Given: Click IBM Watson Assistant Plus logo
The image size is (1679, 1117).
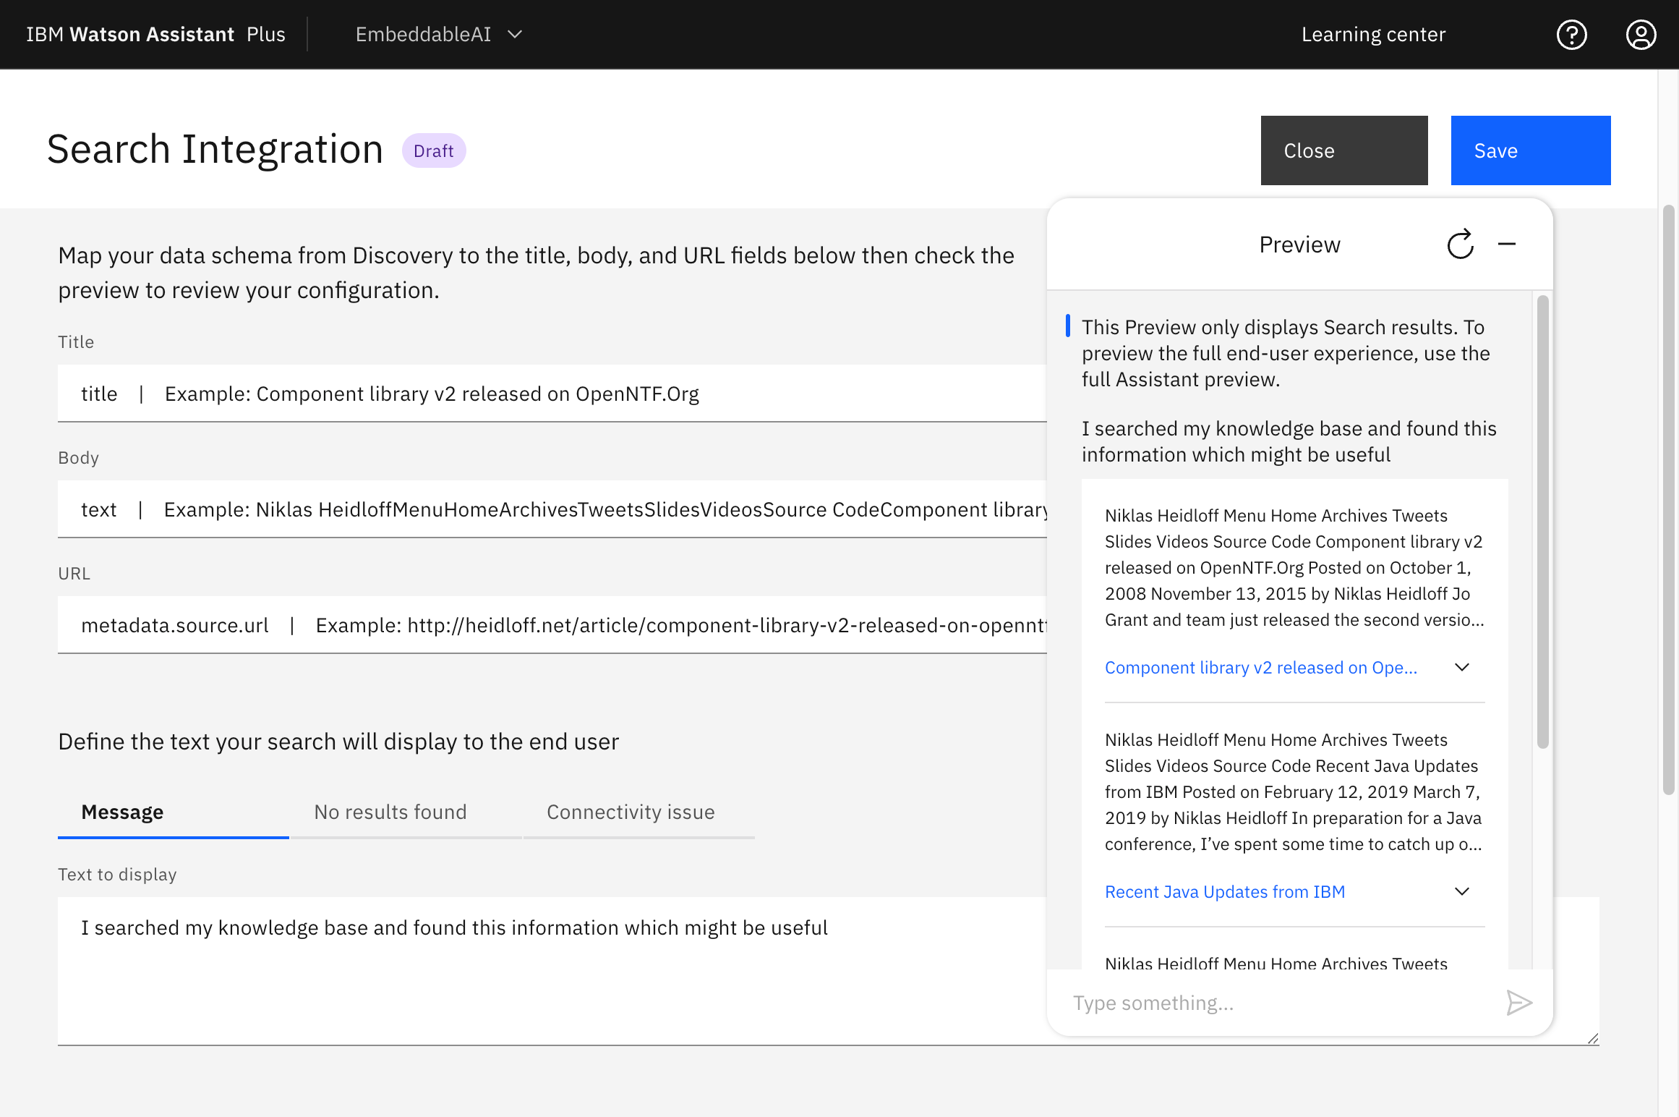Looking at the screenshot, I should (155, 34).
